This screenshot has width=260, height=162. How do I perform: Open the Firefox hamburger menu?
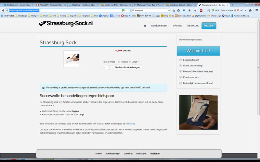257,10
